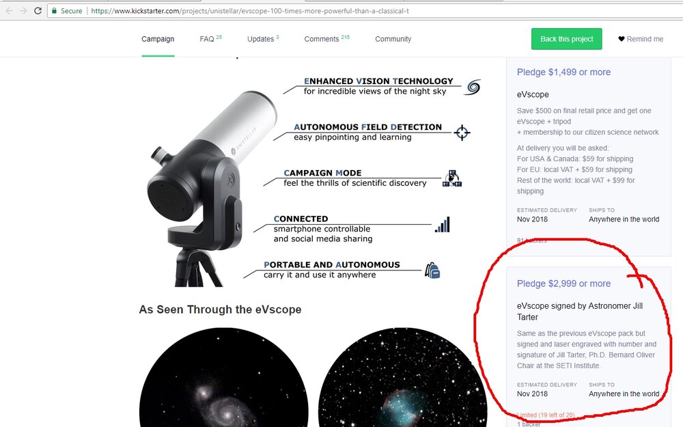Select the Pledge $2,999 or more reward
683x427 pixels.
(563, 284)
